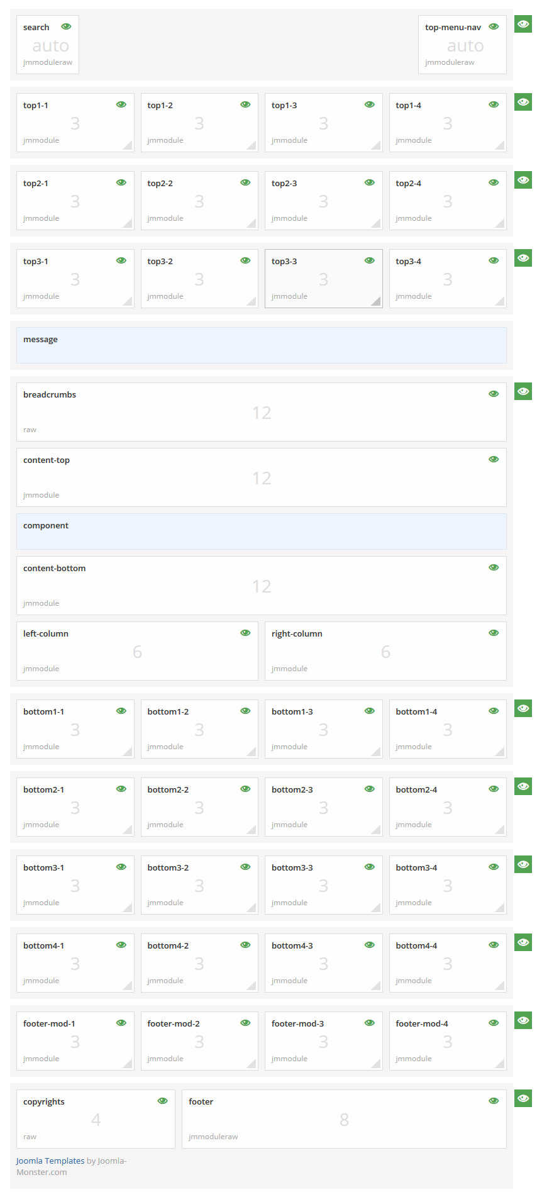Image resolution: width=537 pixels, height=1192 pixels.
Task: Click the green row button beside bottom2 row
Action: coord(523,786)
